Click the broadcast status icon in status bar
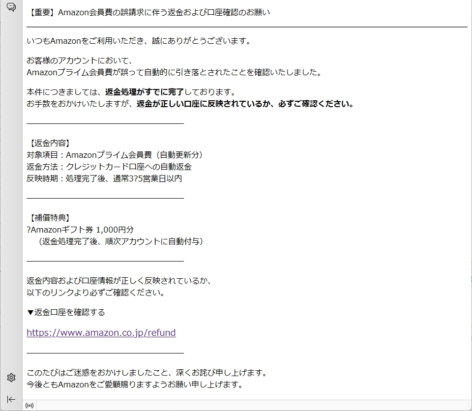Viewport: 472px width, 411px height. point(29,406)
